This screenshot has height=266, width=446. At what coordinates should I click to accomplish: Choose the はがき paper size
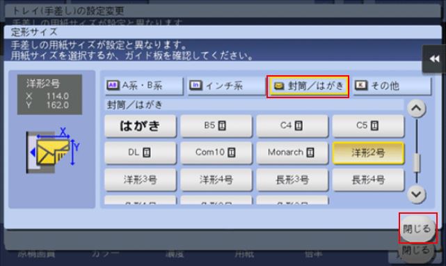point(141,126)
